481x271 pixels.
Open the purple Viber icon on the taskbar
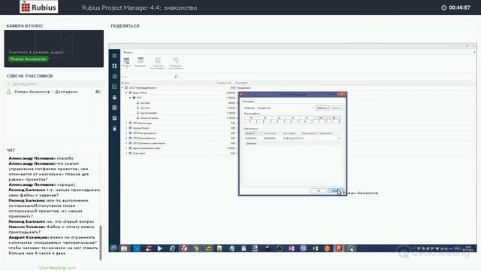(x=303, y=248)
